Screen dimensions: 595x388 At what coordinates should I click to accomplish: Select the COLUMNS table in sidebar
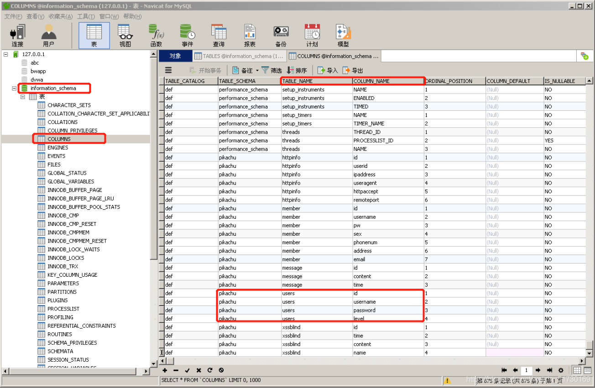[x=59, y=139]
